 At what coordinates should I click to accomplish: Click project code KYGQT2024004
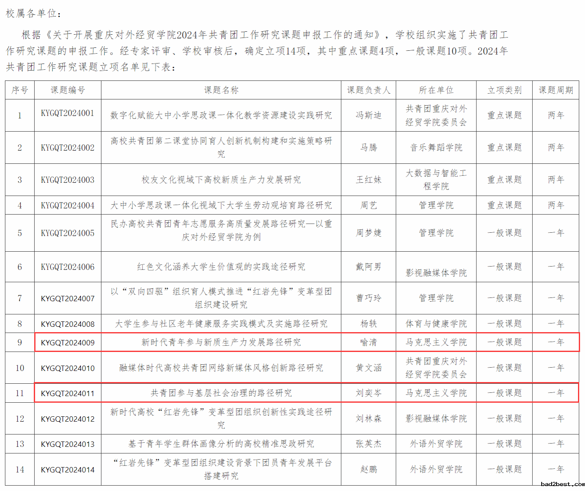coord(68,205)
